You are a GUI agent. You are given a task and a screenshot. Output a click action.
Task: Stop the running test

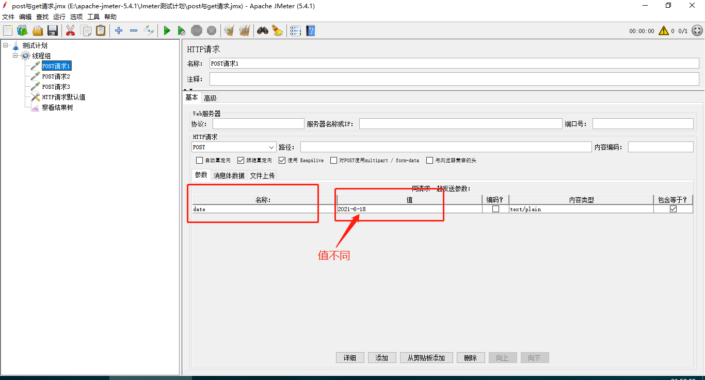click(197, 30)
